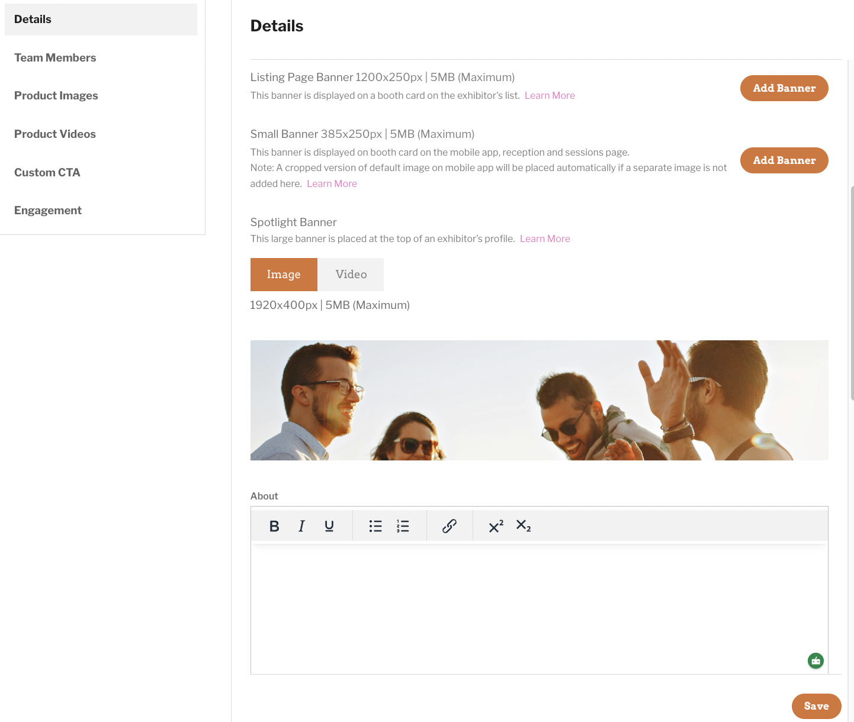Image resolution: width=854 pixels, height=722 pixels.
Task: Insert a bulleted list
Action: (x=375, y=526)
